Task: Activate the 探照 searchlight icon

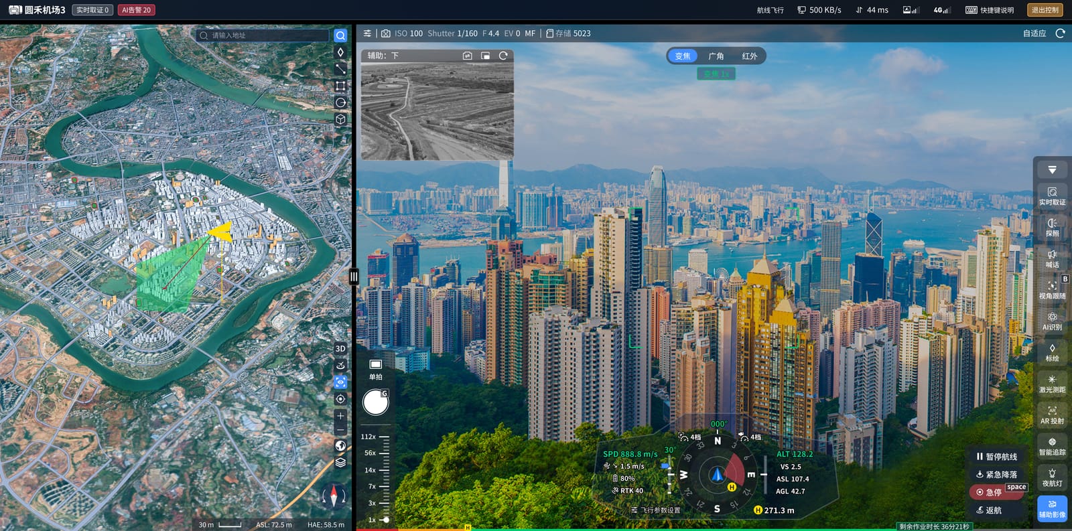Action: [x=1052, y=228]
